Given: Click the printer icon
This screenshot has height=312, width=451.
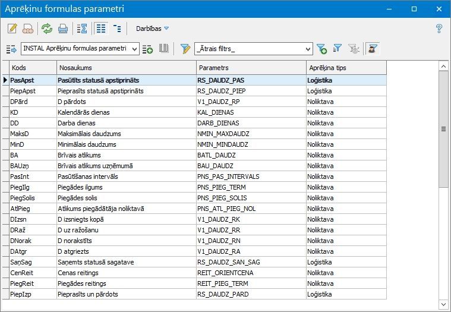Looking at the screenshot, I should coord(63,29).
